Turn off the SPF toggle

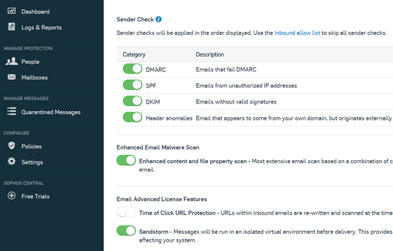[x=132, y=85]
